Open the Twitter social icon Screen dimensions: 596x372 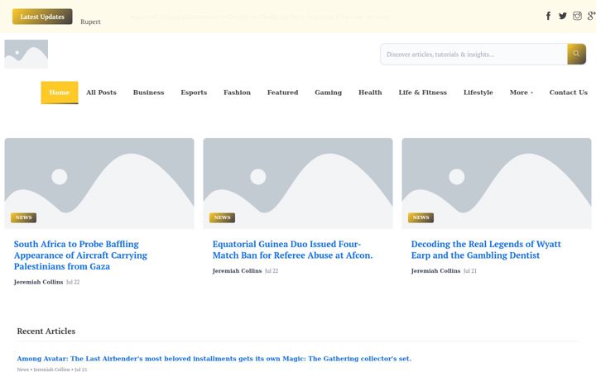click(563, 16)
